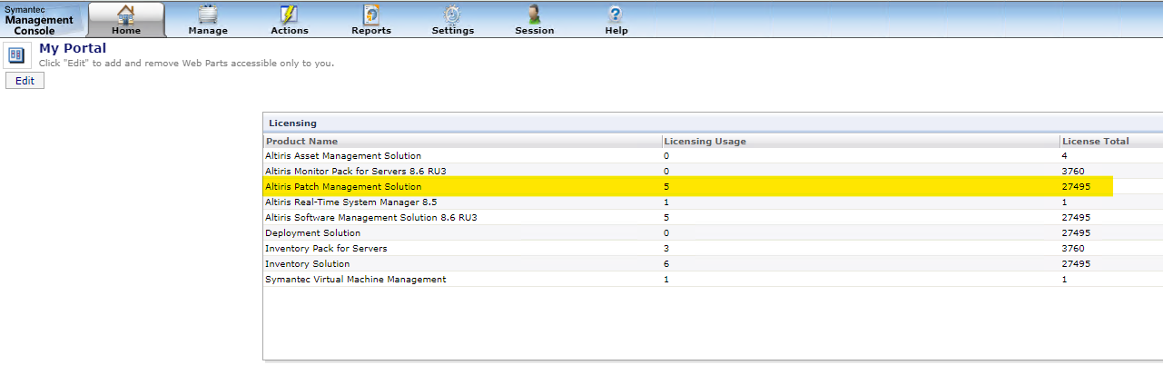Click the Manage menu icon

(208, 14)
